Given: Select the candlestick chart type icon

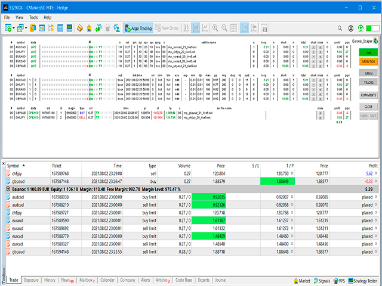Looking at the screenshot, I should [x=196, y=28].
